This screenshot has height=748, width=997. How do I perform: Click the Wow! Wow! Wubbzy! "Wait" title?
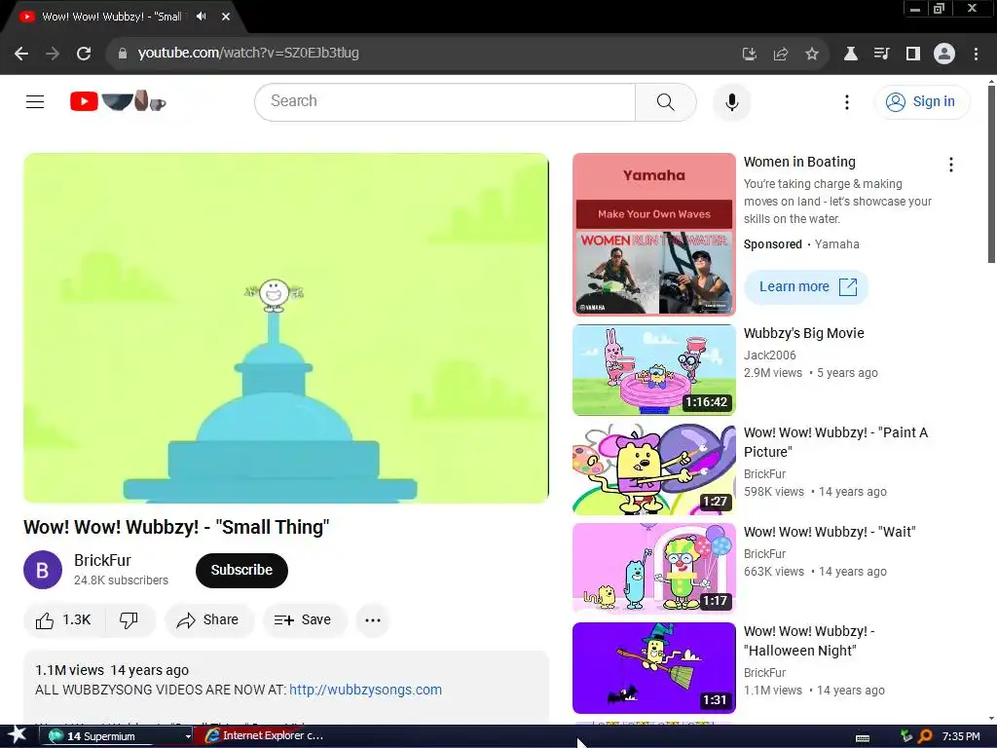click(x=830, y=532)
